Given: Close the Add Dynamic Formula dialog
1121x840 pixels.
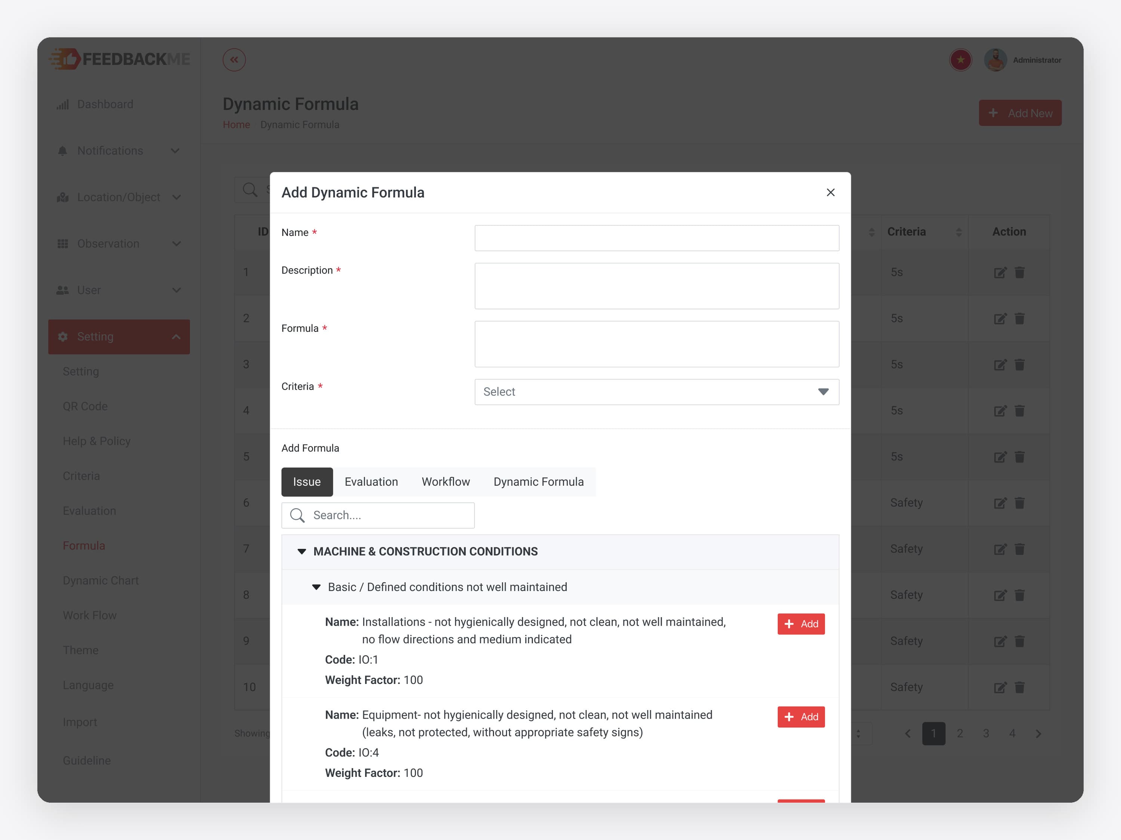Looking at the screenshot, I should pos(830,192).
